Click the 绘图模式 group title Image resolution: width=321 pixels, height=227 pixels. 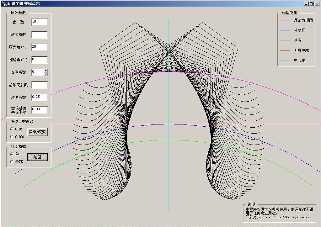[18, 147]
